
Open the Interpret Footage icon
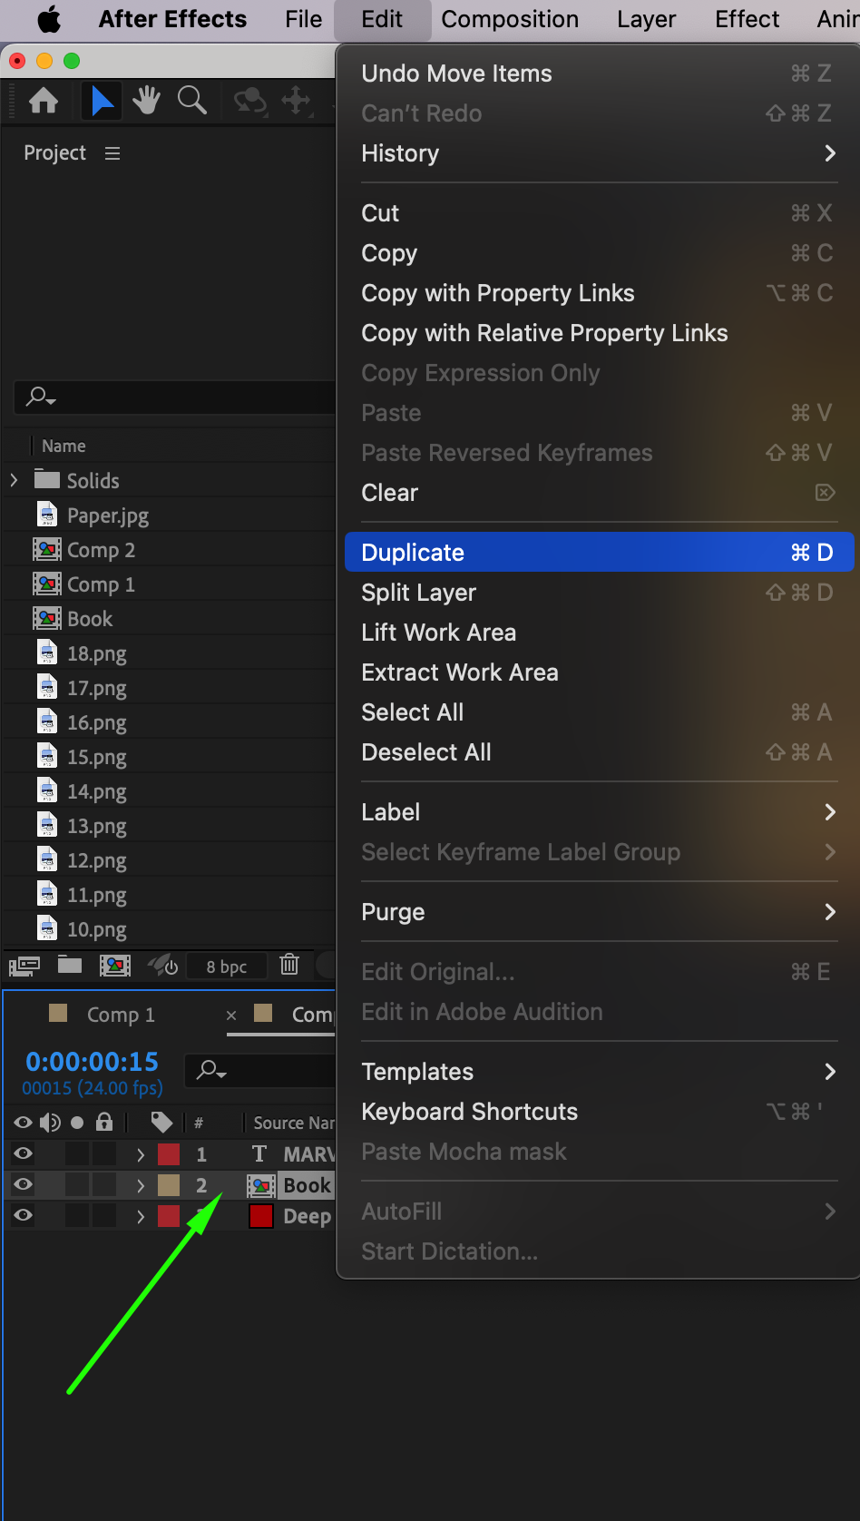point(24,966)
